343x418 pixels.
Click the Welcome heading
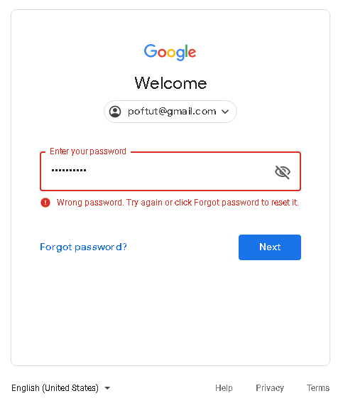point(170,83)
